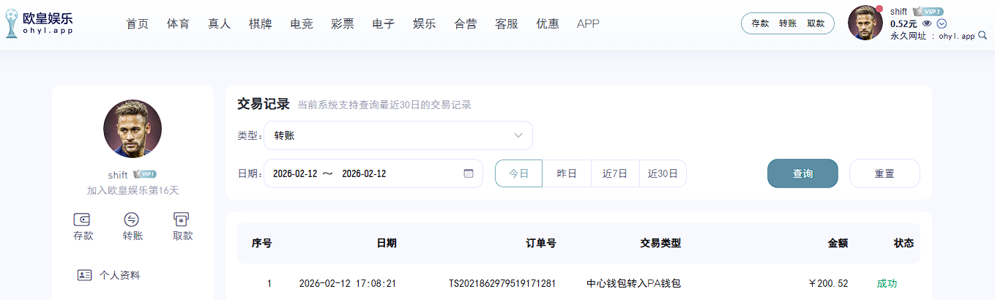Expand the account menu chevron beside balance

point(942,23)
